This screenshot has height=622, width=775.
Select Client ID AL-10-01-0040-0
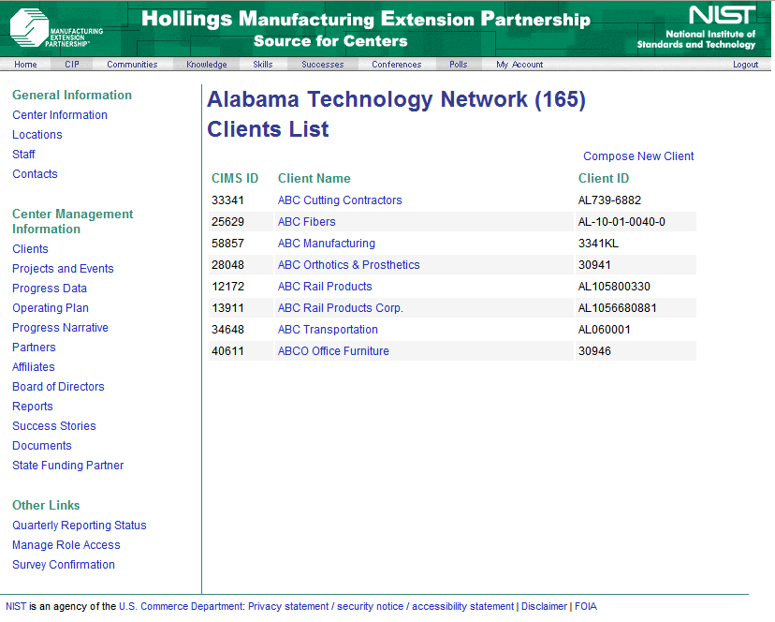point(621,222)
